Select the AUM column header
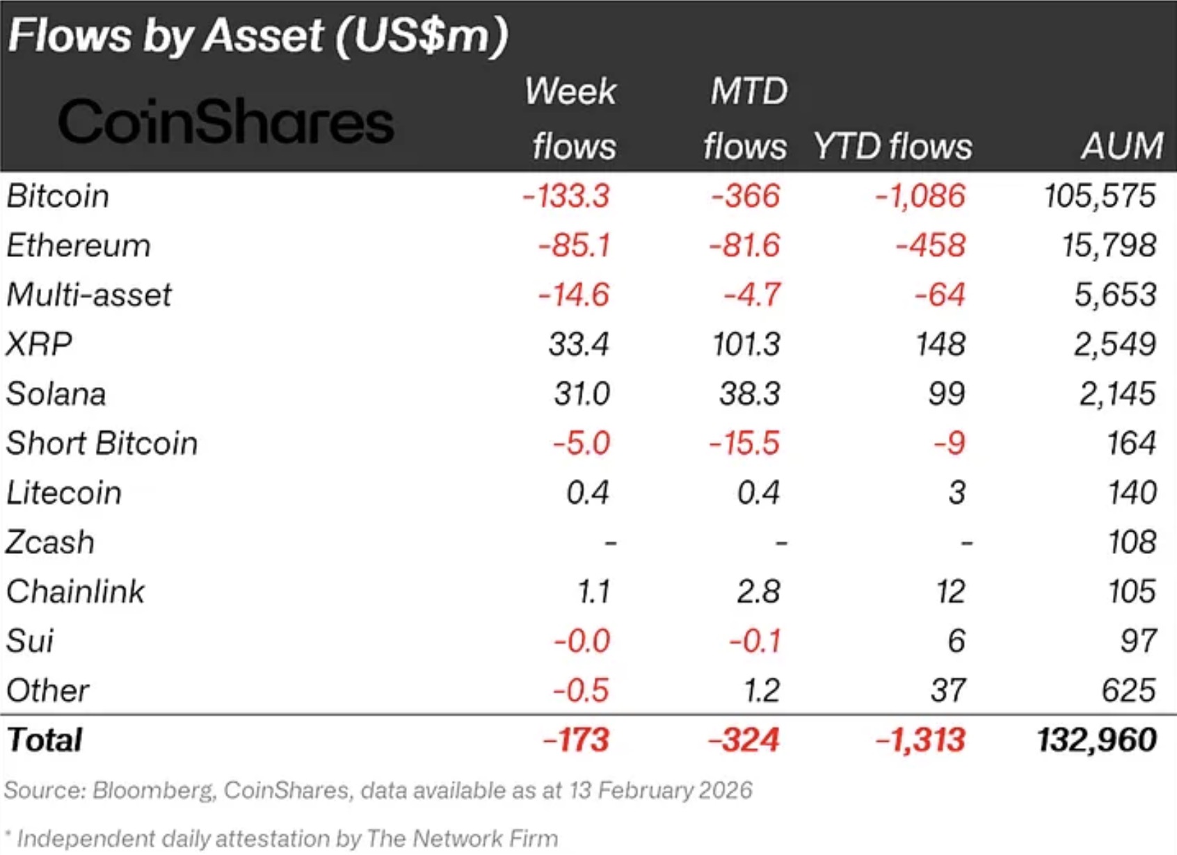This screenshot has width=1177, height=855. [1121, 147]
